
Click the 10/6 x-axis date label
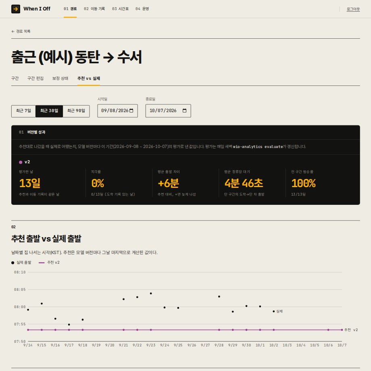coord(328,345)
